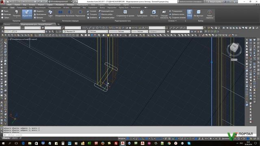
Task: Click the ViewCube in the viewport corner
Action: [x=234, y=48]
